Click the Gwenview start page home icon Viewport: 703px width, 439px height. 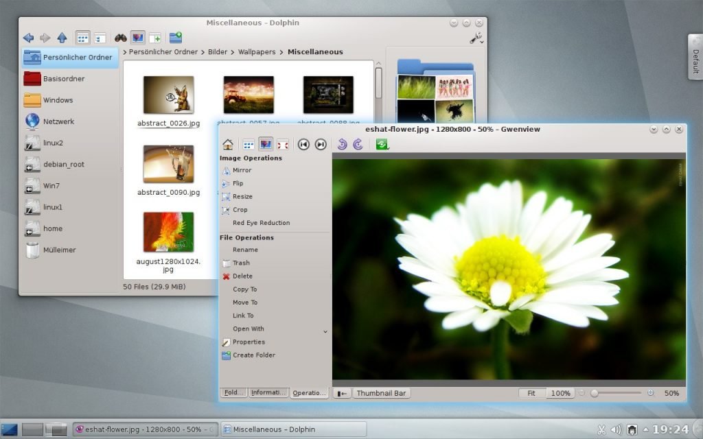pyautogui.click(x=228, y=145)
